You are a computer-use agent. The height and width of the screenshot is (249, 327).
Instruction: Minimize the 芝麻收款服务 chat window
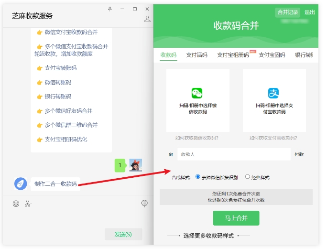point(122,9)
